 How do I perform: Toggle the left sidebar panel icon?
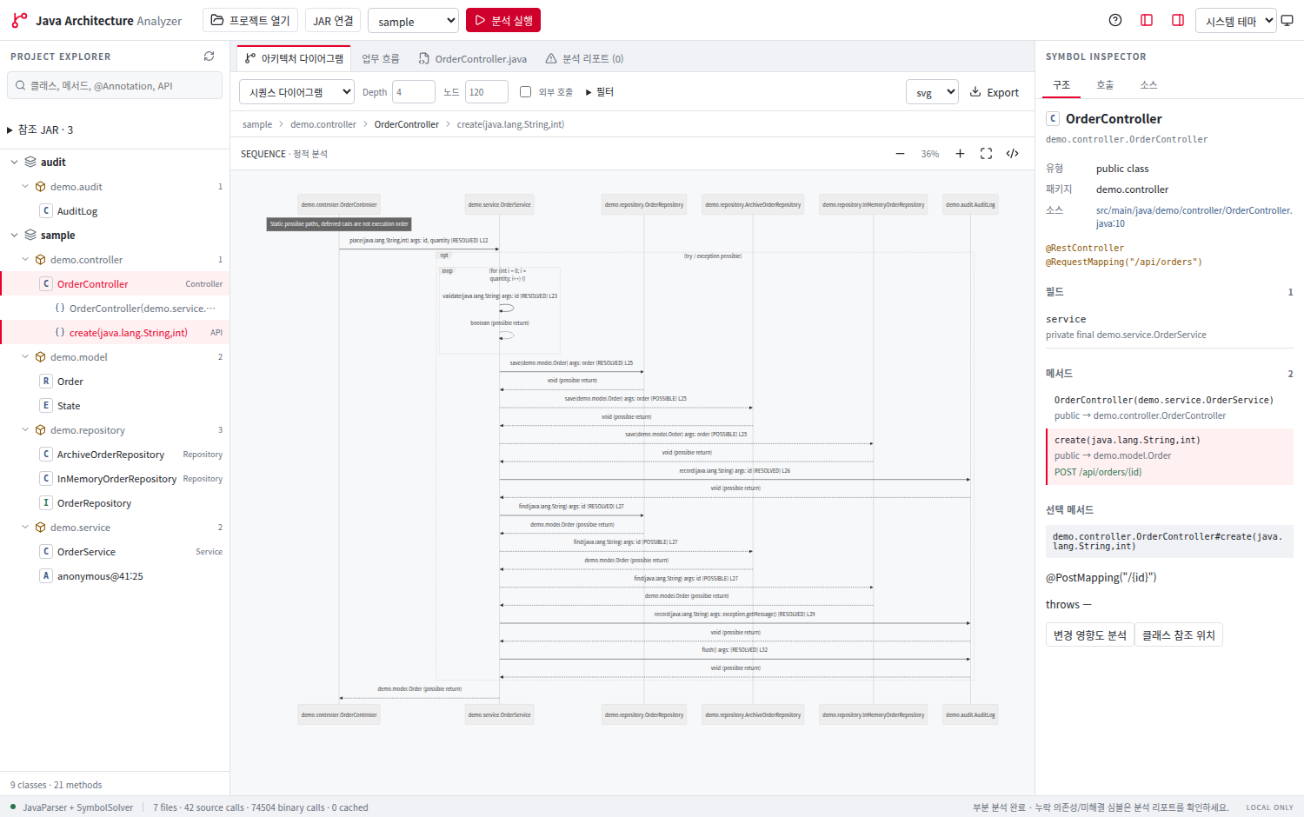[1147, 20]
